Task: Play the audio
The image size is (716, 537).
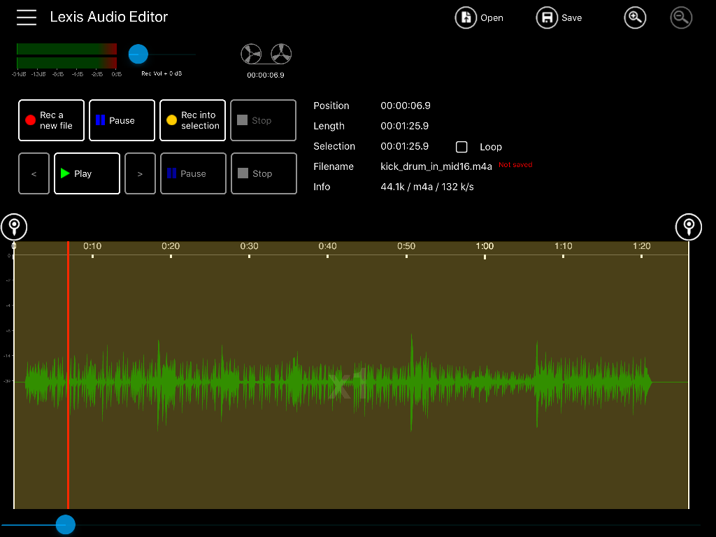Action: (x=87, y=173)
